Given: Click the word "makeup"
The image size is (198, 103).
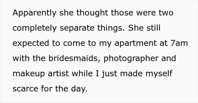Looking at the screenshot, I should (29, 74).
